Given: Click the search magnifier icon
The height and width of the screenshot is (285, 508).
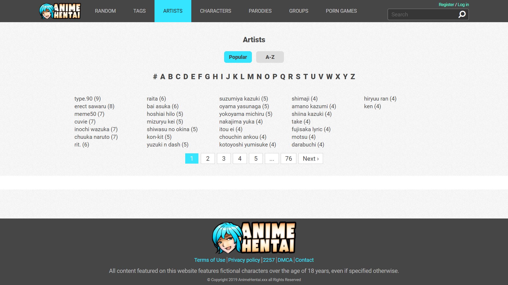Looking at the screenshot, I should tap(462, 15).
